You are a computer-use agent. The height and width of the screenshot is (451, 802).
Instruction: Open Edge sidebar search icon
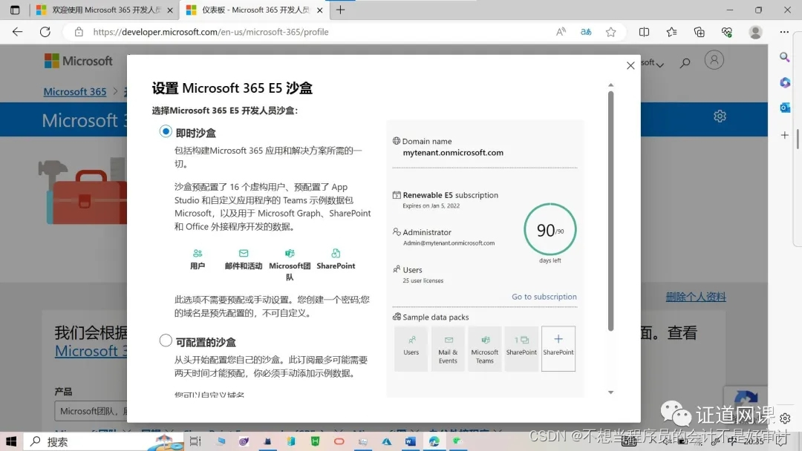point(785,57)
